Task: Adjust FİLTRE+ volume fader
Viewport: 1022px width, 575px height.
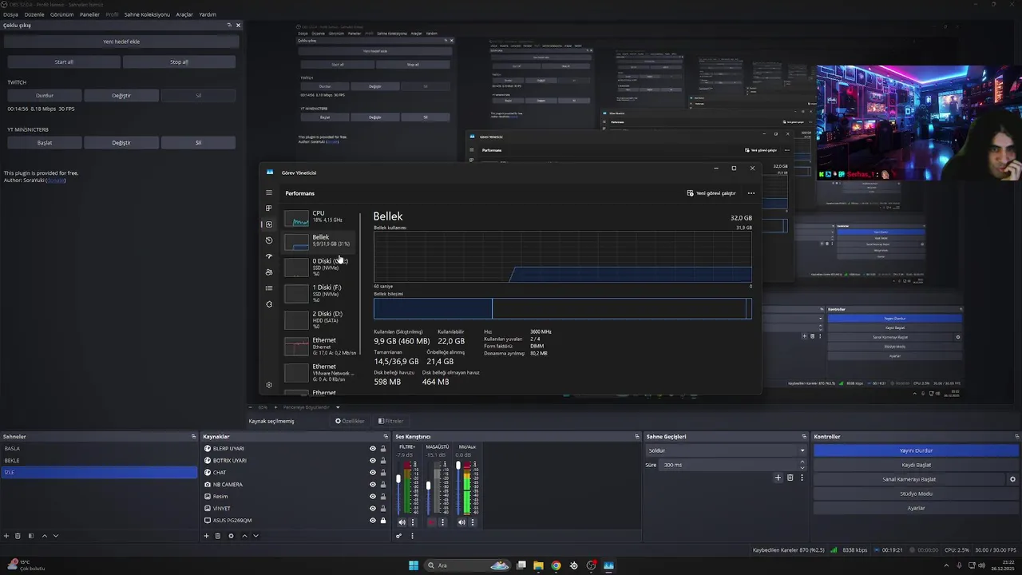Action: pos(398,479)
